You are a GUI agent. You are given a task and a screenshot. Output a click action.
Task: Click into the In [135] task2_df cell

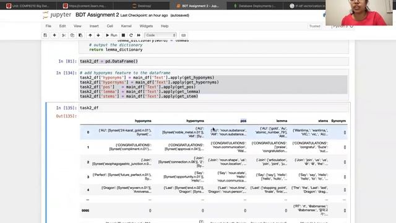point(213,108)
